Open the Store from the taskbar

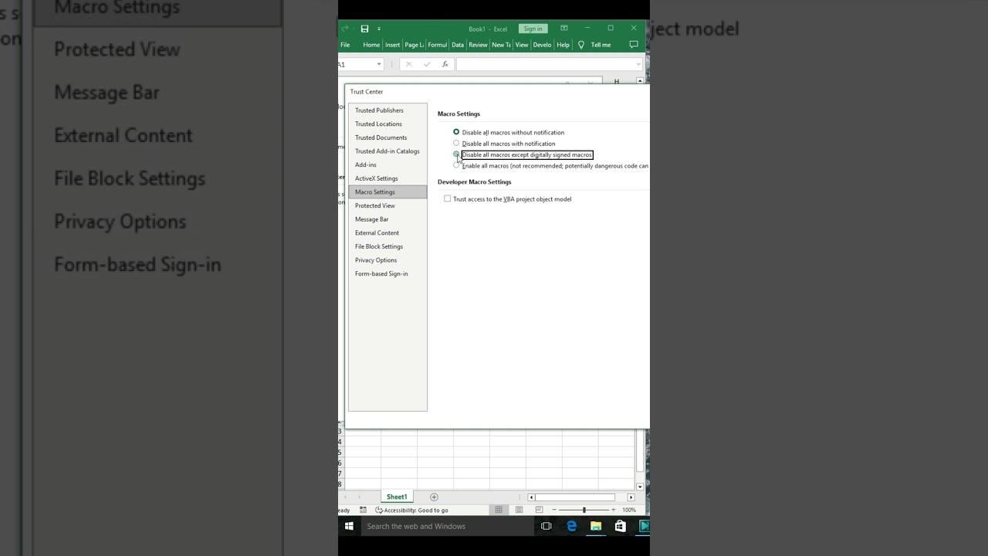click(621, 526)
